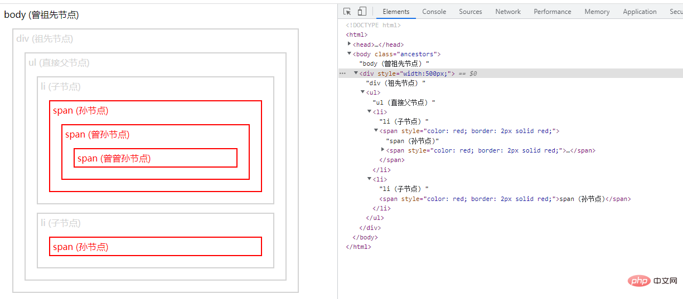Click the php 中文 watermark logo
683x299 pixels.
click(x=652, y=281)
